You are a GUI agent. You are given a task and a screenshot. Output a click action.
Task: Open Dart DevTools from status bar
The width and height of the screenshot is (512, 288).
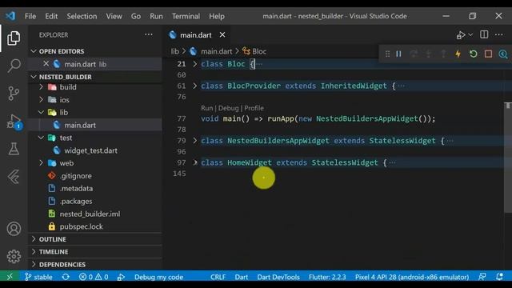pos(278,277)
